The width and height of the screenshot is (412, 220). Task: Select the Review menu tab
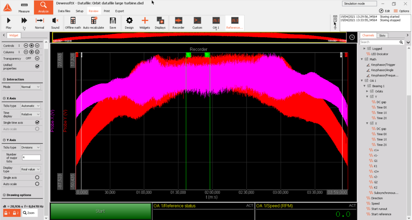pos(93,11)
